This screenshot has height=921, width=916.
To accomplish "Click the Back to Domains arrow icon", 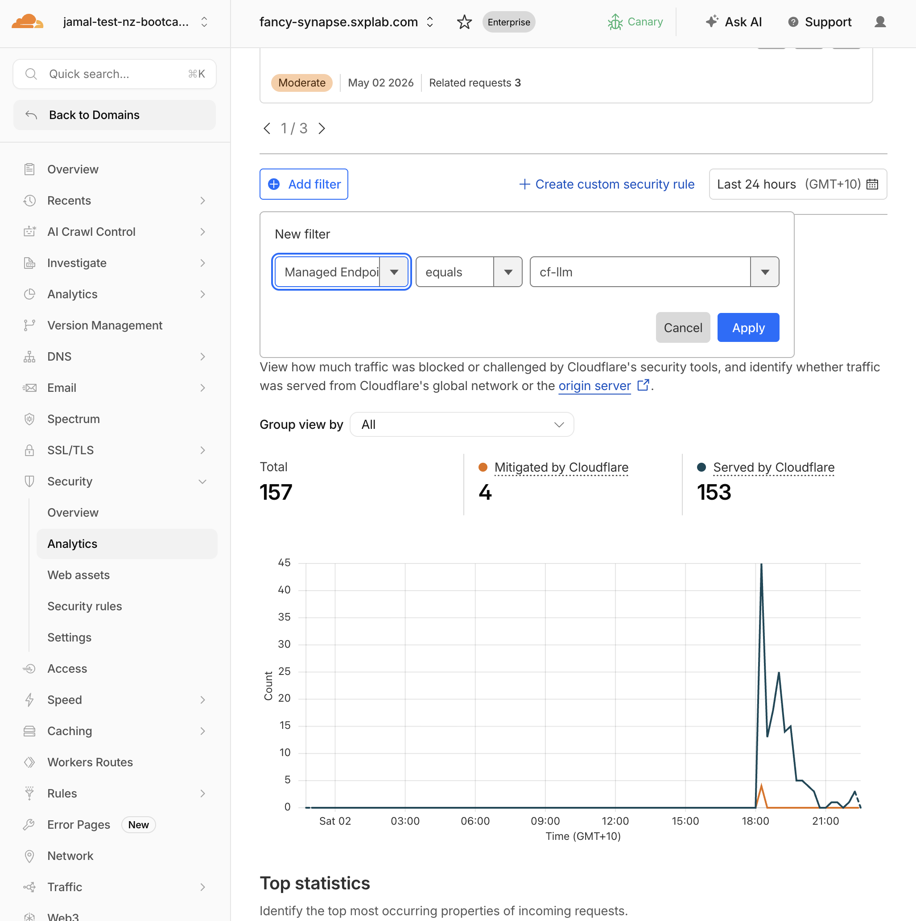I will pos(31,115).
